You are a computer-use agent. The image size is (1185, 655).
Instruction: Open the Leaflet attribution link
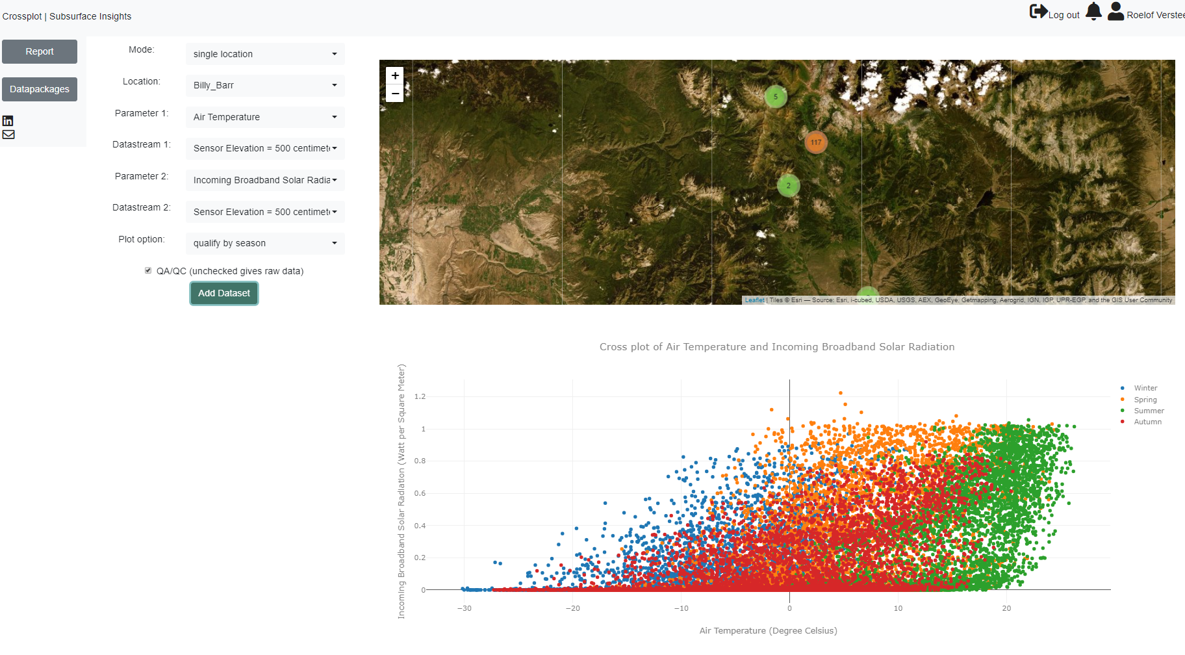pos(754,300)
